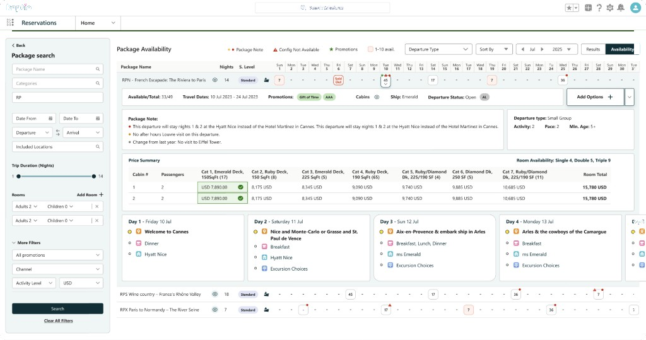Screen dimensions: 646x340
Task: Open the app launcher grid icon
Action: pos(10,23)
